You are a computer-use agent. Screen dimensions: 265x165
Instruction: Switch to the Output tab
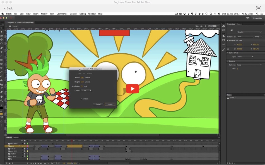(16, 137)
